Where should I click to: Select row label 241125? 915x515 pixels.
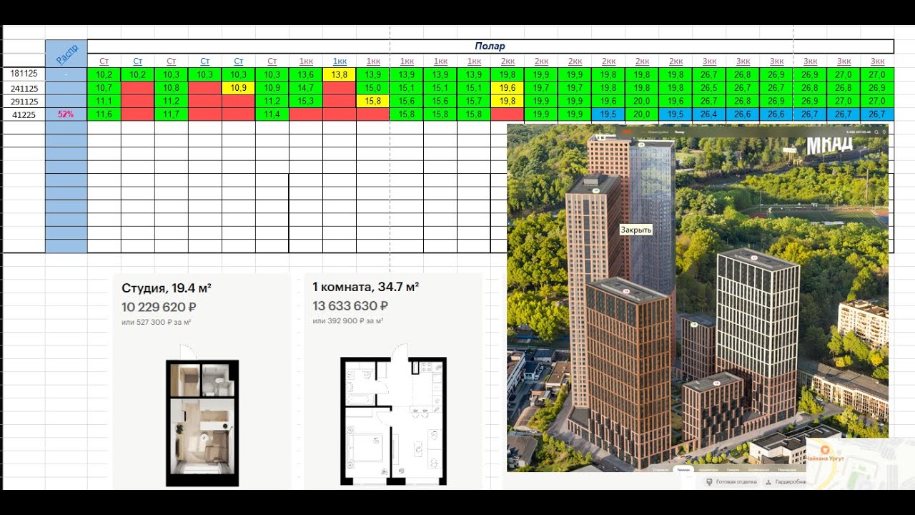click(24, 88)
